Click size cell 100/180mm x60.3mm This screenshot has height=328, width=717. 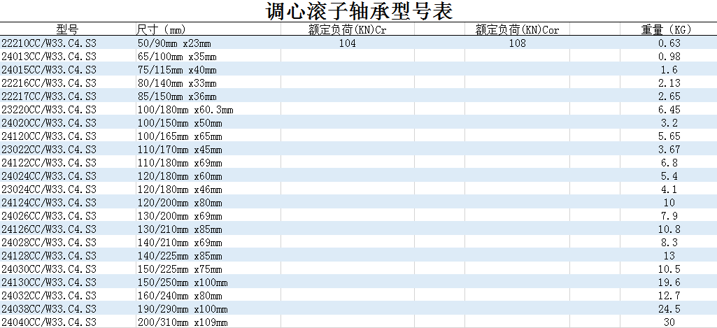click(185, 110)
